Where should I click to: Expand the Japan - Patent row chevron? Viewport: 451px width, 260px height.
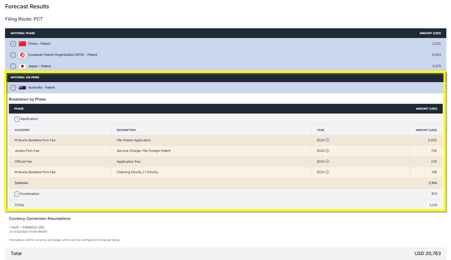tap(13, 66)
